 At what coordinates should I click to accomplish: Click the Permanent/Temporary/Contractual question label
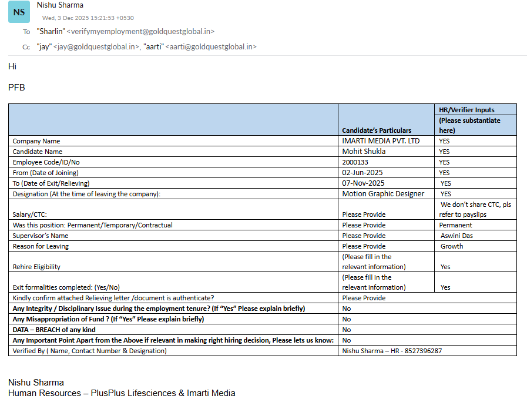[x=92, y=225]
